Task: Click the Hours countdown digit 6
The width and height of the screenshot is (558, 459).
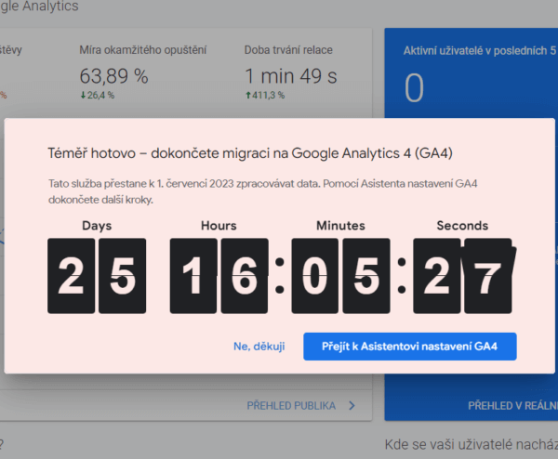Action: click(244, 275)
